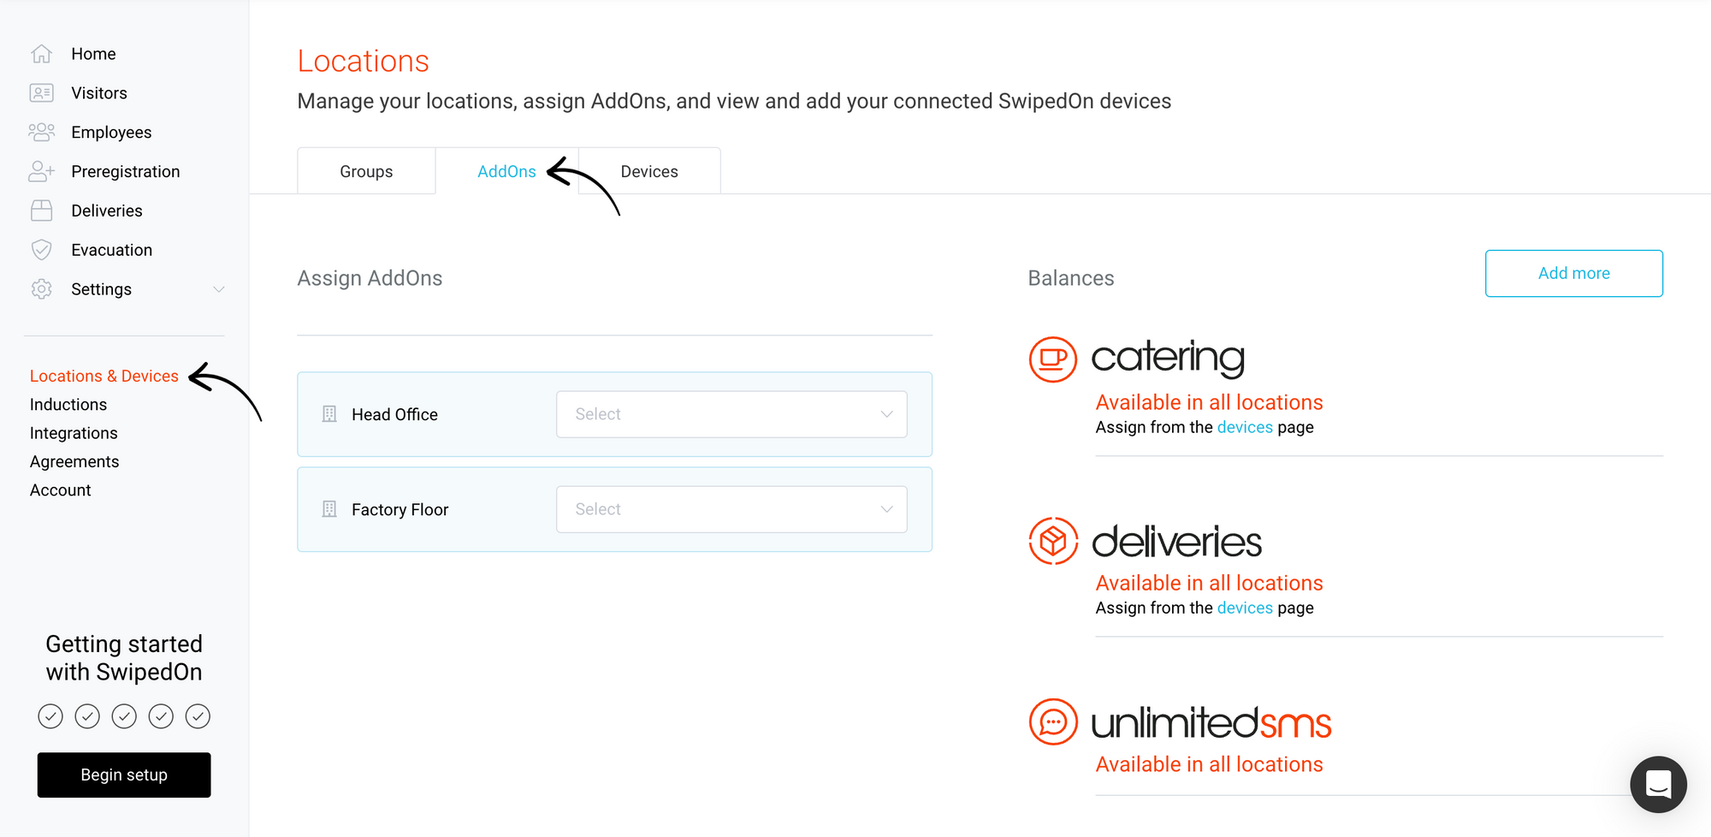Screen dimensions: 1711x837
Task: Open the devices page link under catering
Action: pos(1245,426)
